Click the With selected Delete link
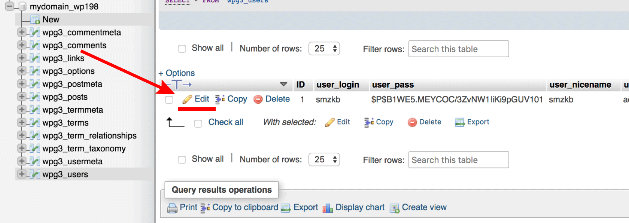Screen dimensions: 629x223 pos(430,122)
